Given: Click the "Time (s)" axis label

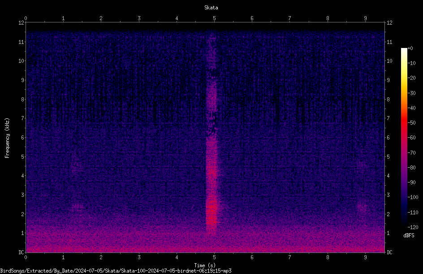Looking at the screenshot, I should (x=205, y=265).
